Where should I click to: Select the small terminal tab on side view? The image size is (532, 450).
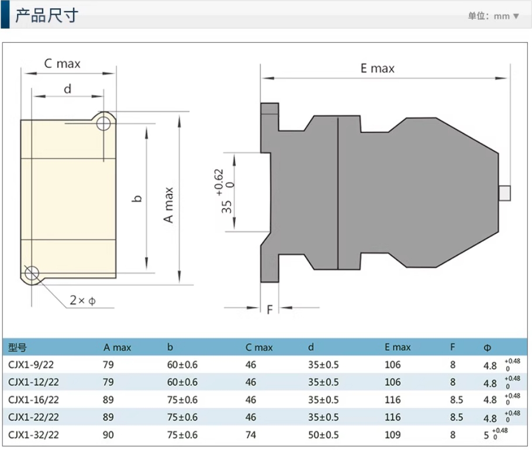504,192
